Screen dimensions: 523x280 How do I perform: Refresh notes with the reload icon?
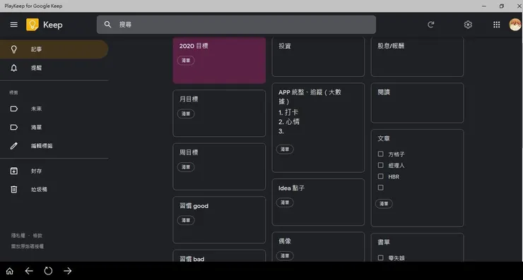(x=430, y=25)
